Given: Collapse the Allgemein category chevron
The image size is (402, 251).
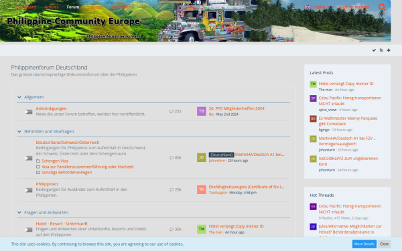Looking at the screenshot, I should (19, 97).
